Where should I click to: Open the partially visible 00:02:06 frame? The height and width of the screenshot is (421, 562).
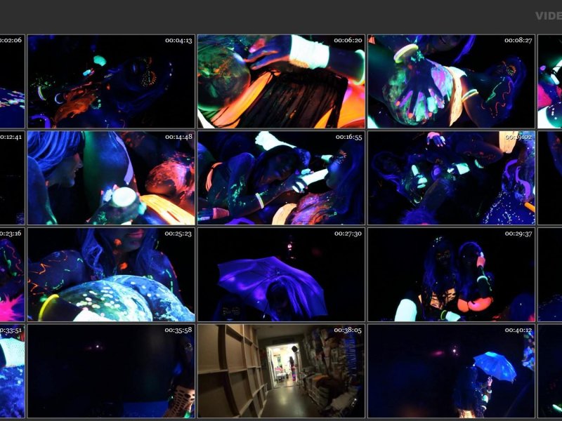click(12, 81)
